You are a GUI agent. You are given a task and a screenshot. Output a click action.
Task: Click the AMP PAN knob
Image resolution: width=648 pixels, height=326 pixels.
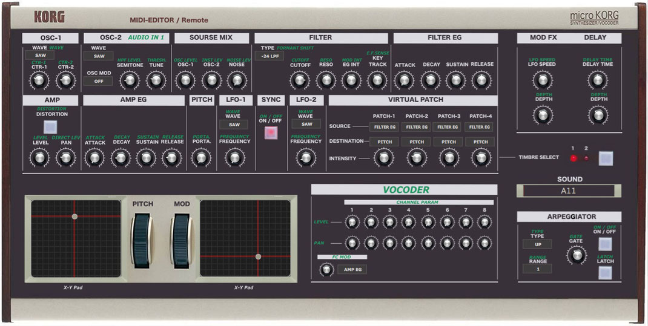pyautogui.click(x=66, y=158)
